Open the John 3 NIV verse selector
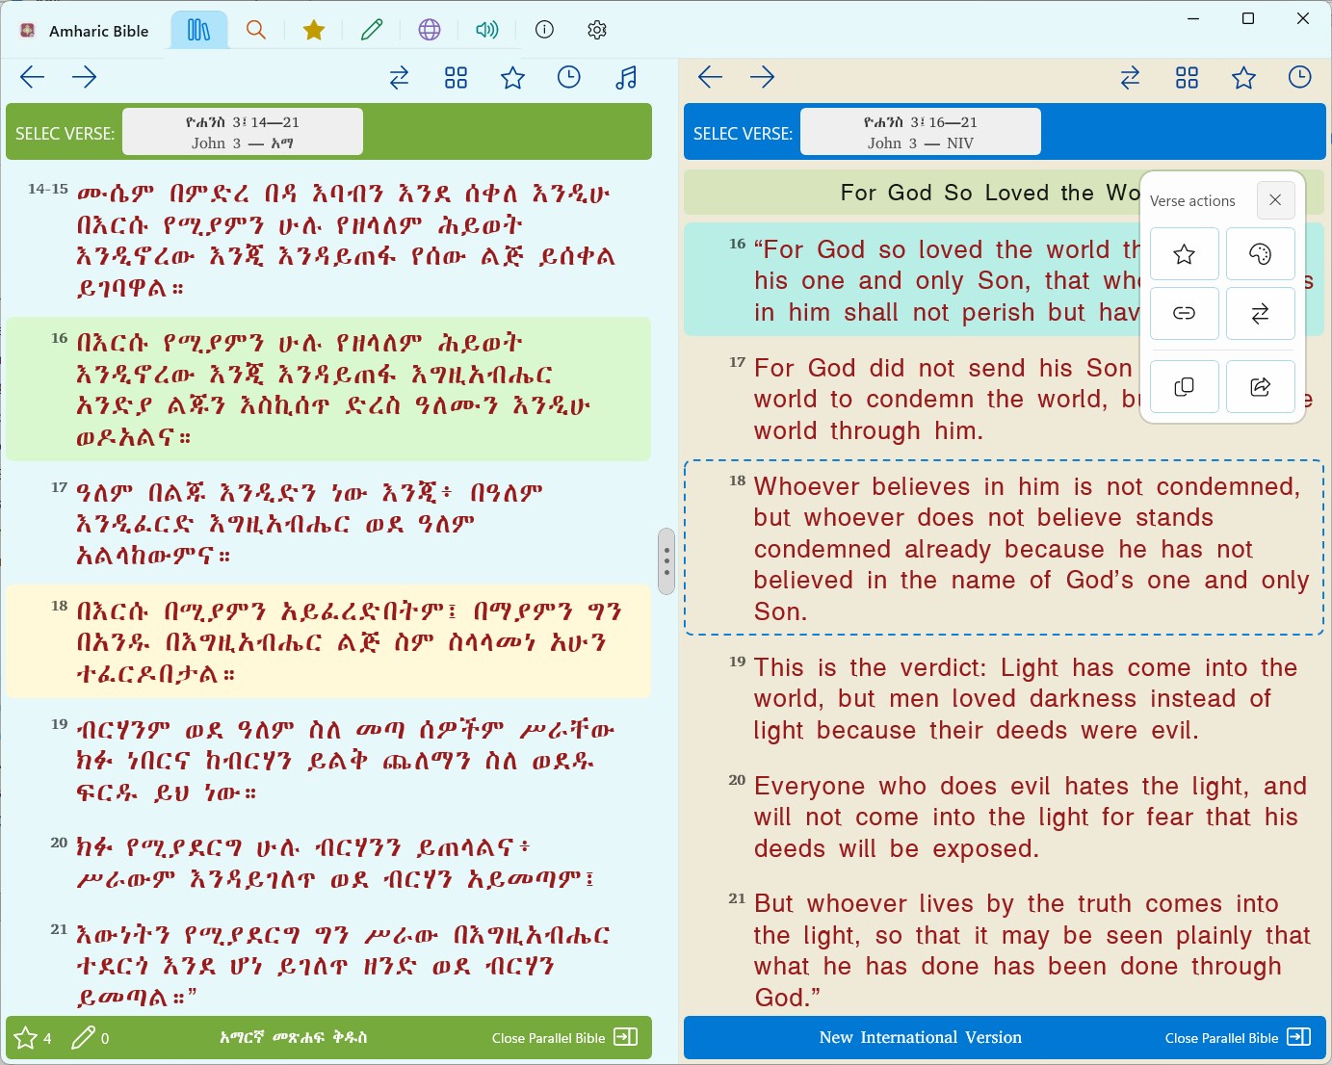Screen dimensions: 1332x1065 pos(921,132)
